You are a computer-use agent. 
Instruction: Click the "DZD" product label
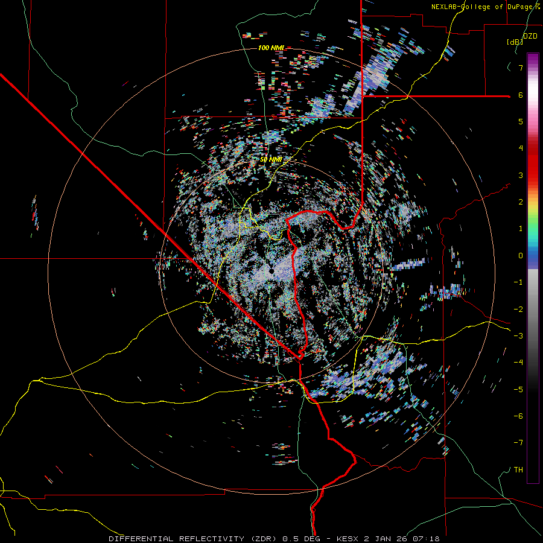pyautogui.click(x=530, y=36)
